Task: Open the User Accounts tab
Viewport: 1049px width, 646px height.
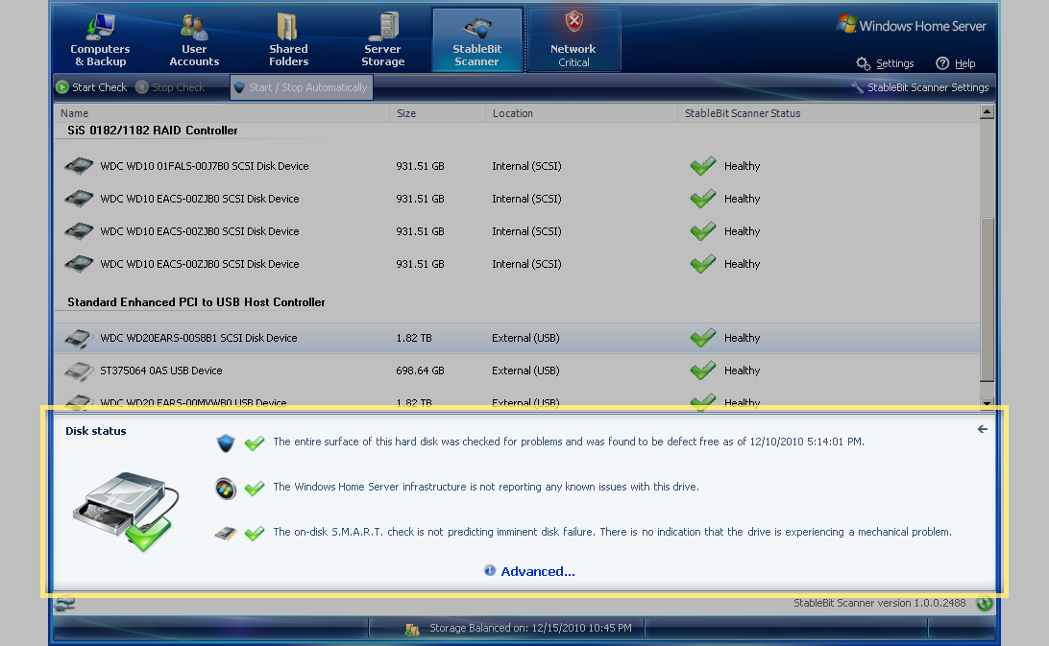Action: tap(194, 40)
